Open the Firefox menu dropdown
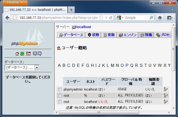Viewport: 178px width, 117px height. (x=15, y=3)
